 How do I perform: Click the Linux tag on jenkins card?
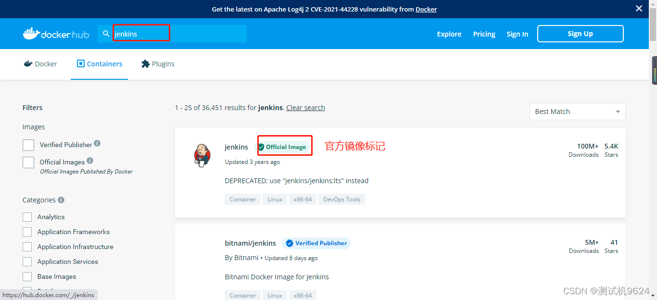275,200
